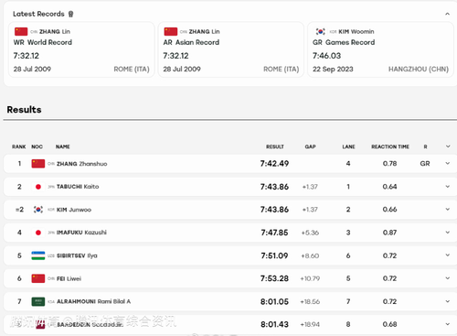
Task: Click 22 Sep 2023 record date
Action: coord(333,69)
